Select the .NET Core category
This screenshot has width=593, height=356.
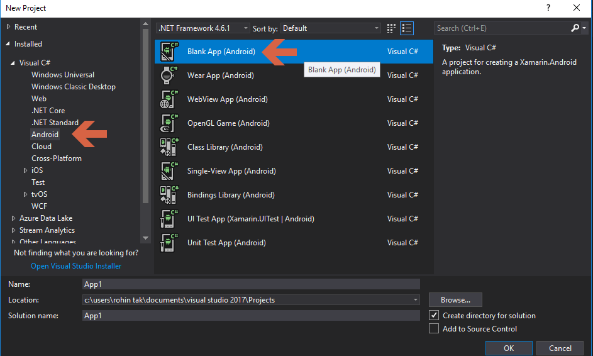pyautogui.click(x=48, y=111)
